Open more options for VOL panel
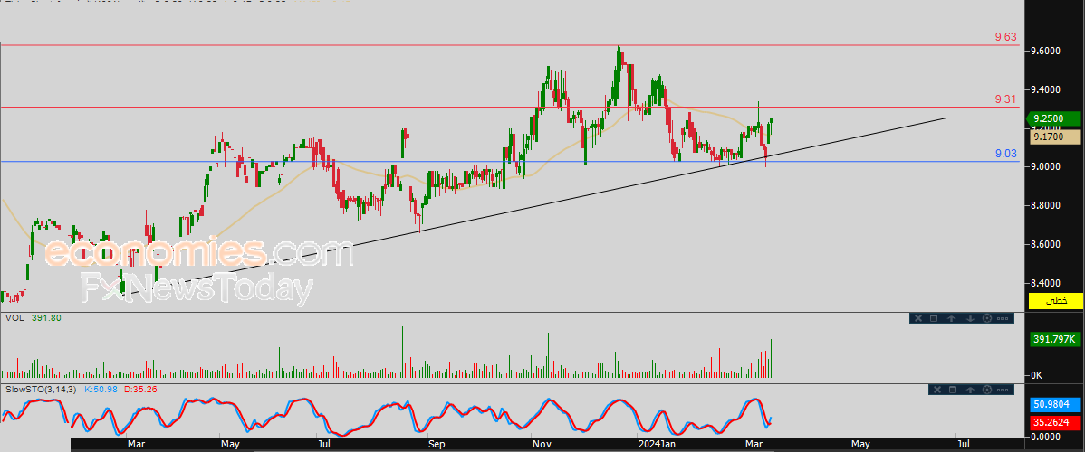Image resolution: width=1085 pixels, height=452 pixels. (x=1003, y=318)
